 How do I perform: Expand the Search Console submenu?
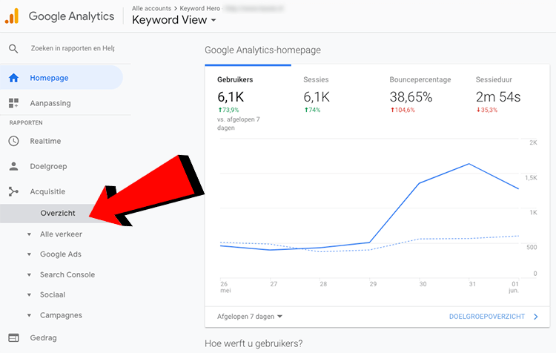click(x=30, y=274)
